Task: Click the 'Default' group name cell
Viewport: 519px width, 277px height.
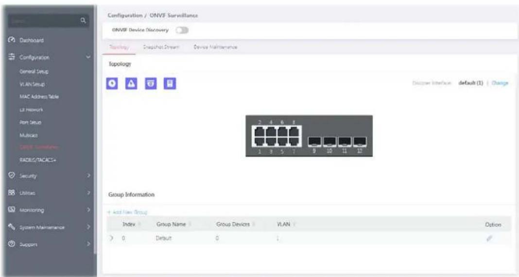Action: click(x=163, y=238)
